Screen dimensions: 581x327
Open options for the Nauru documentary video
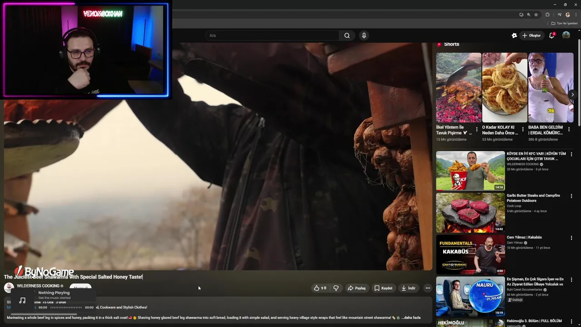click(x=571, y=280)
